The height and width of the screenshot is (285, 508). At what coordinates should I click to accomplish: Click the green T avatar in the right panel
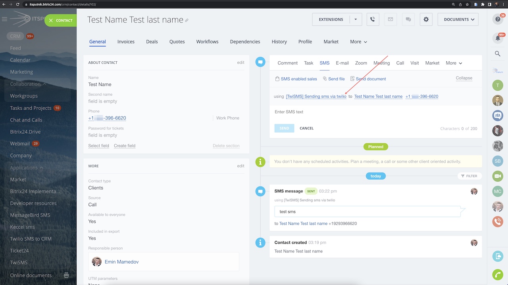[x=498, y=85]
